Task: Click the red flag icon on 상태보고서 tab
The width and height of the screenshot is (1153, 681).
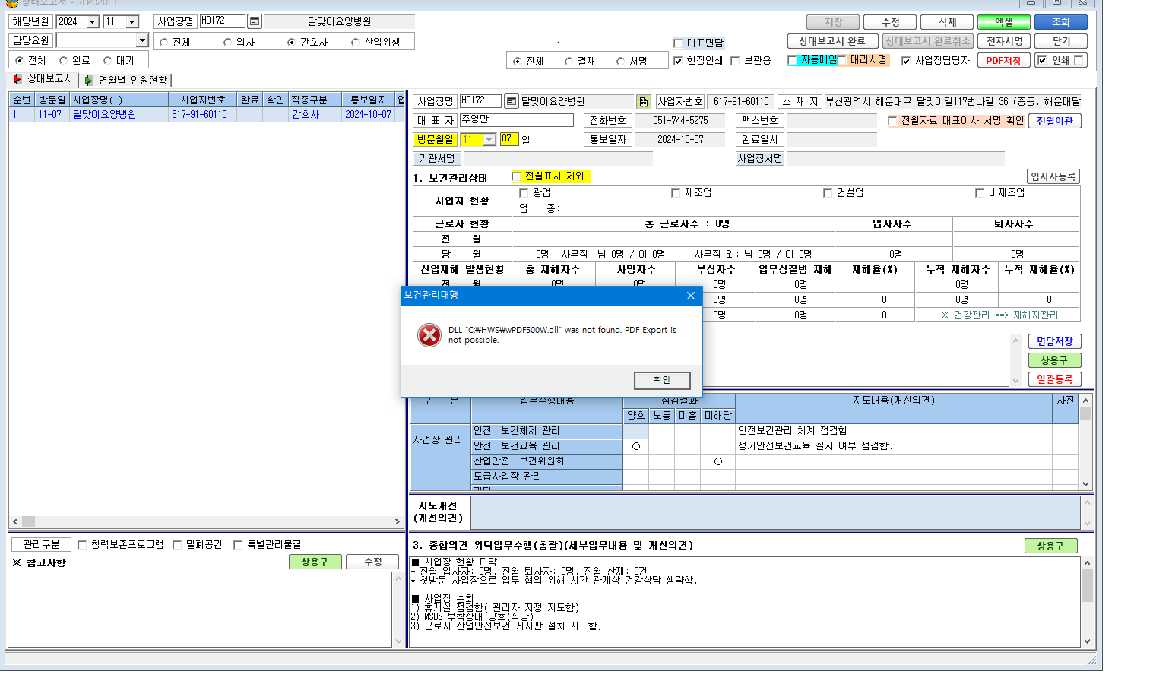Action: coord(17,79)
